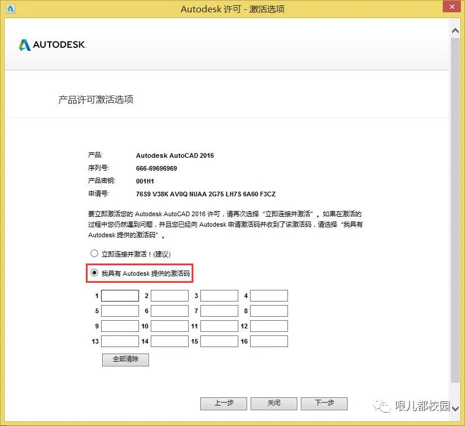
Task: Click activation code field 7
Action: pyautogui.click(x=220, y=311)
